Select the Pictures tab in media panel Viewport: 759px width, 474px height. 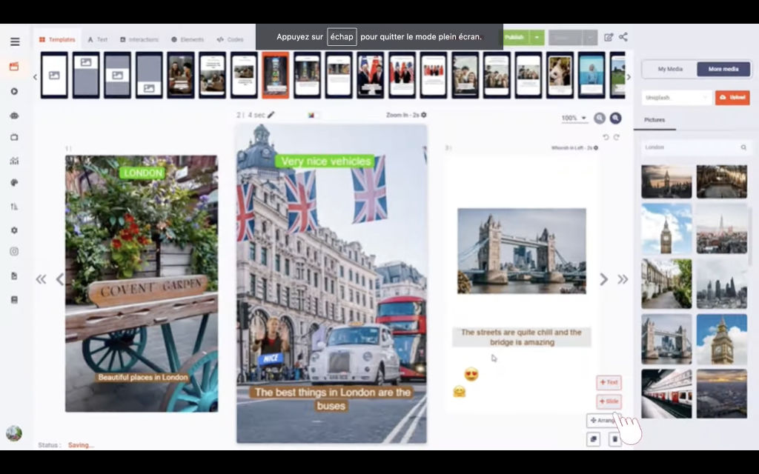(x=654, y=120)
